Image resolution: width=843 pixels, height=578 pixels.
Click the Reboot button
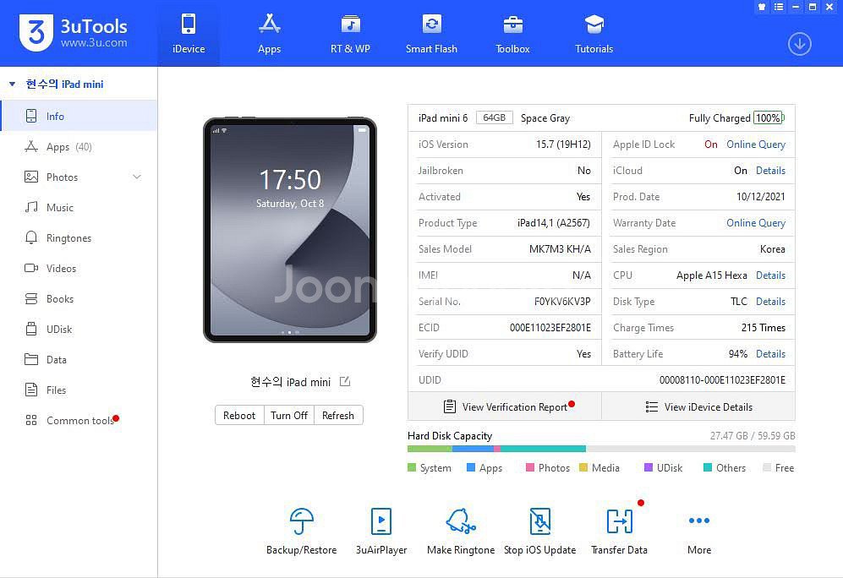click(239, 415)
